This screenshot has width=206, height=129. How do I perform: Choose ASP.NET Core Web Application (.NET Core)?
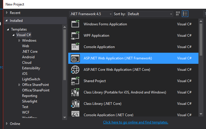[117, 70]
